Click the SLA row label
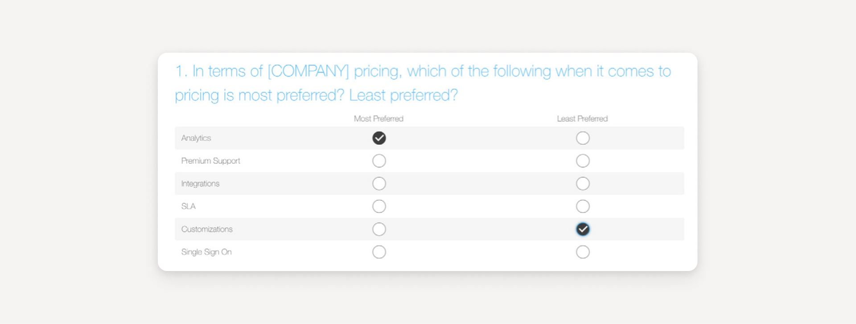 pos(189,206)
